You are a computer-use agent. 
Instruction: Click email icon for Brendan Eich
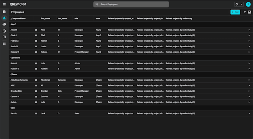click(x=36, y=91)
